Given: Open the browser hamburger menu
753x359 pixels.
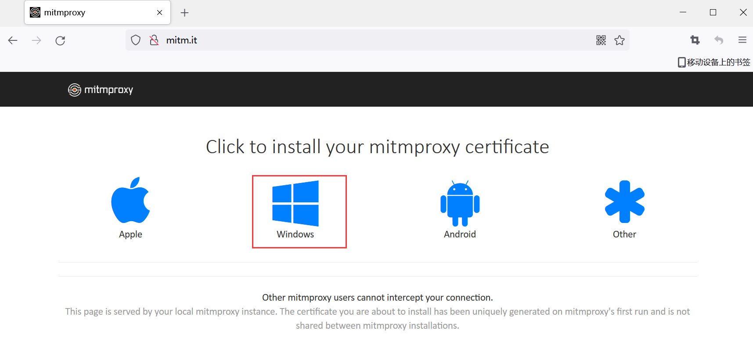Looking at the screenshot, I should pos(742,40).
